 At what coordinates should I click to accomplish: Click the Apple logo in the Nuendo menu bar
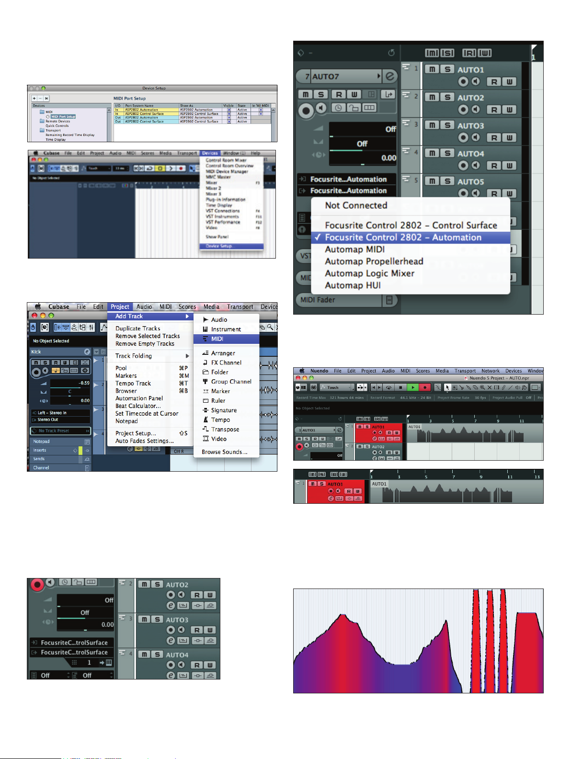tap(302, 371)
